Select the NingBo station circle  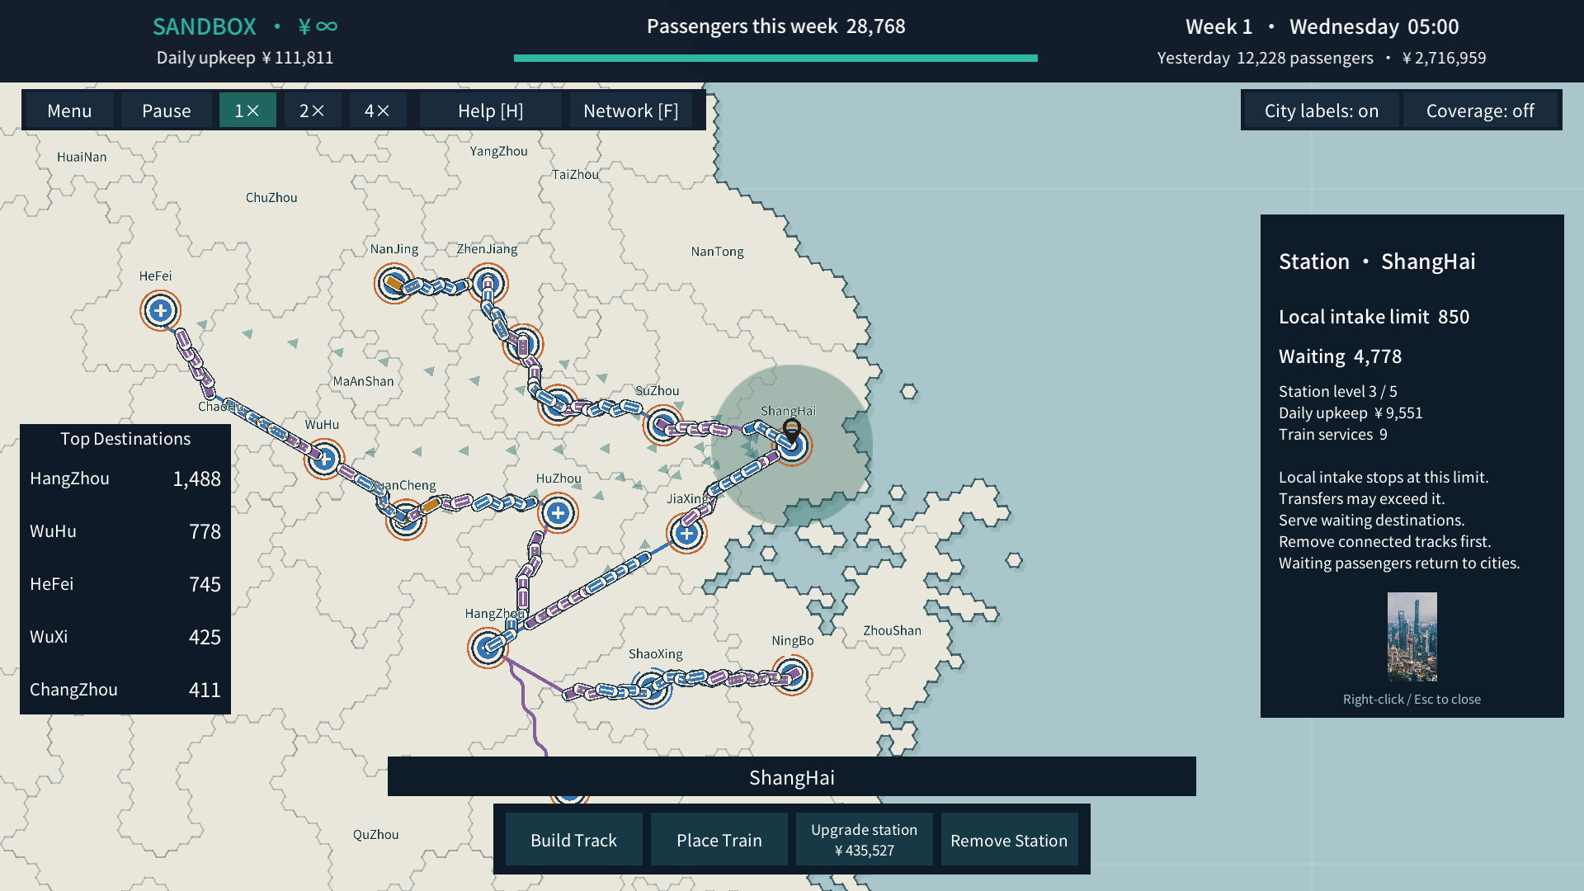pos(793,675)
